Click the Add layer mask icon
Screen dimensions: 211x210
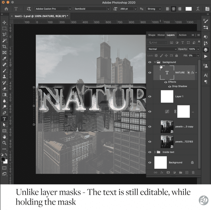[x=168, y=172]
